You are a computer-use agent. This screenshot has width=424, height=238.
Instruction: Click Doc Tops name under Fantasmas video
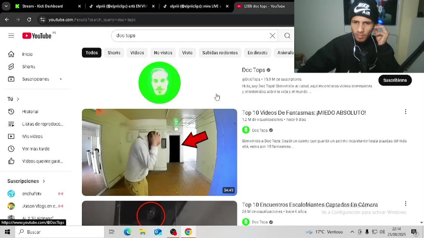(x=260, y=130)
